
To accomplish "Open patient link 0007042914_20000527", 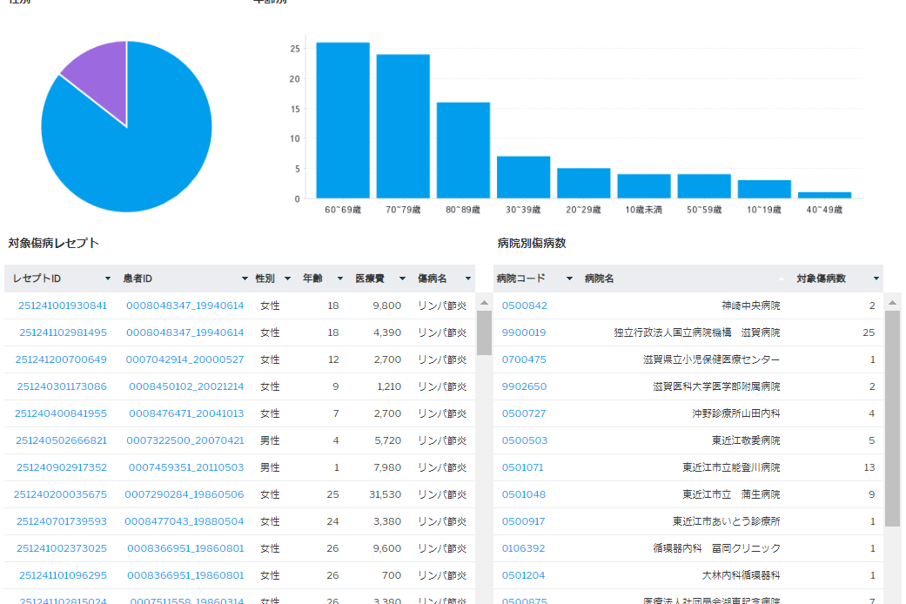I will (185, 359).
